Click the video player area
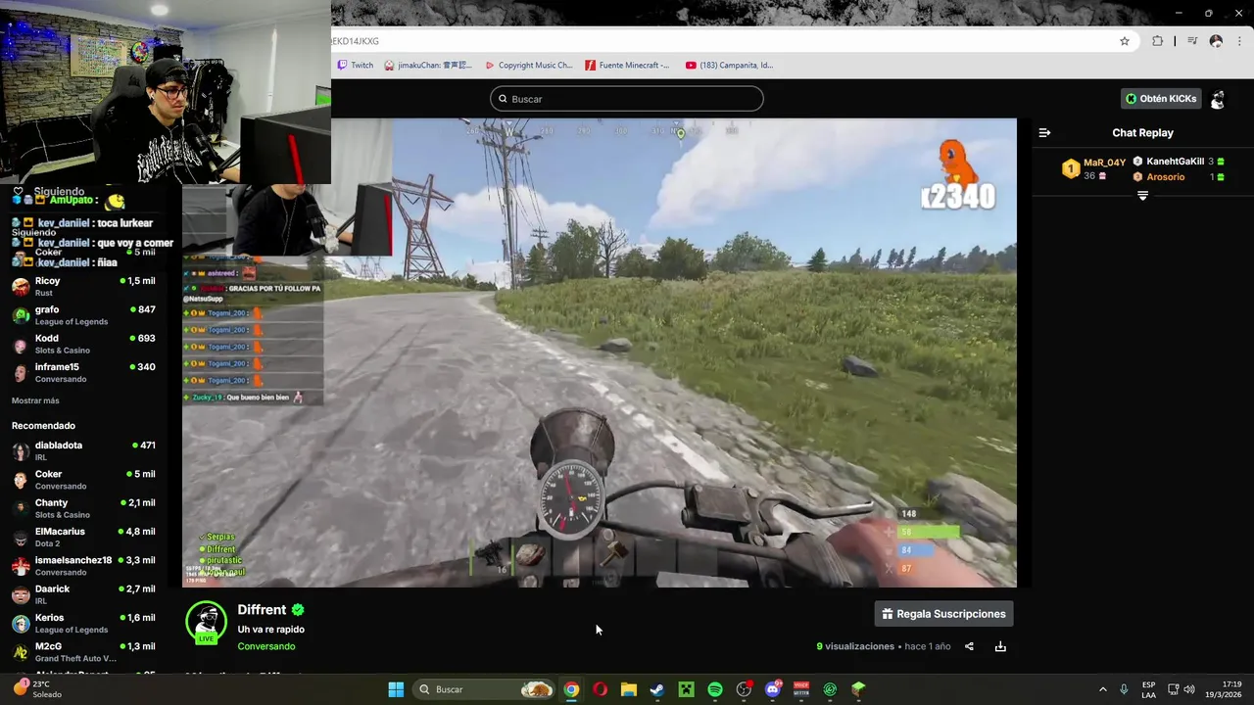This screenshot has width=1254, height=705. [x=600, y=352]
